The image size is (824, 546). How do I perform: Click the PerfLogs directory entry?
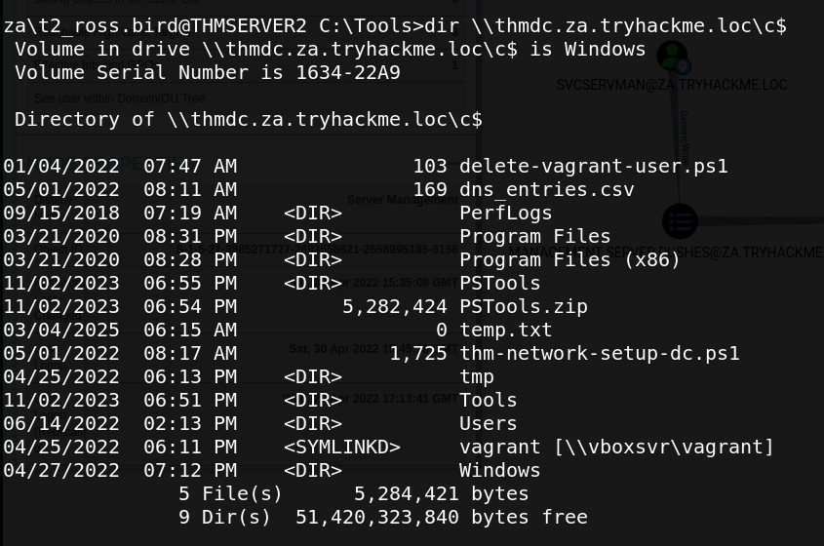(x=505, y=213)
